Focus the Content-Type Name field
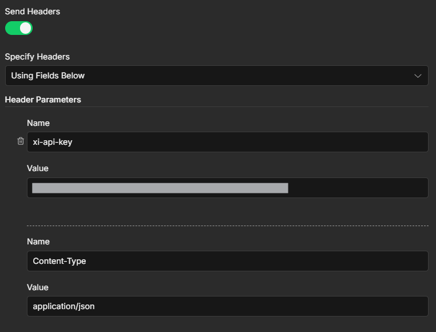This screenshot has width=436, height=332. 227,261
